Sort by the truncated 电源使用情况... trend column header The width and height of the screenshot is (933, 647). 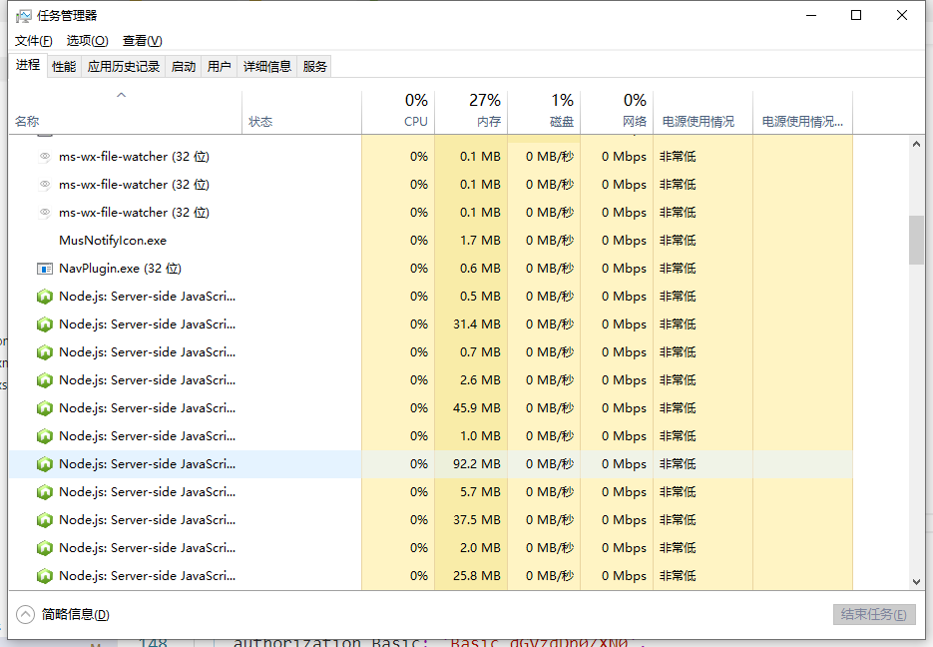pyautogui.click(x=802, y=112)
